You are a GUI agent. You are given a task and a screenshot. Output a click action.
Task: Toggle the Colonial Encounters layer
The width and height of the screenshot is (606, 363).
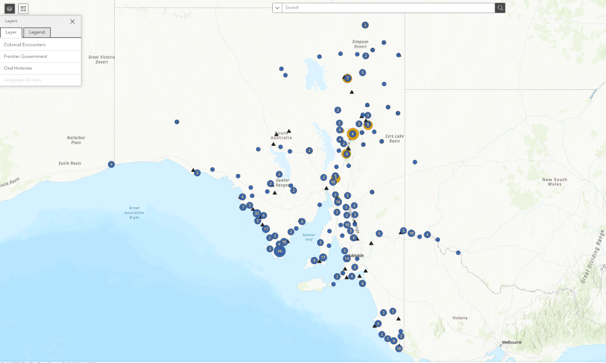coord(25,45)
